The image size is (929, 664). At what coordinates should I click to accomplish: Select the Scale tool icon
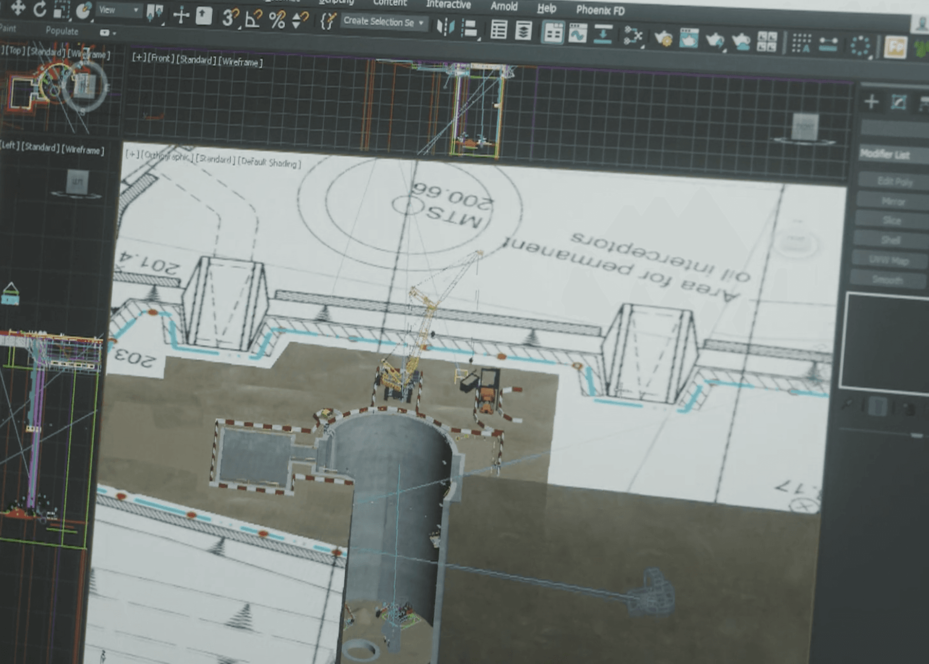(x=62, y=9)
